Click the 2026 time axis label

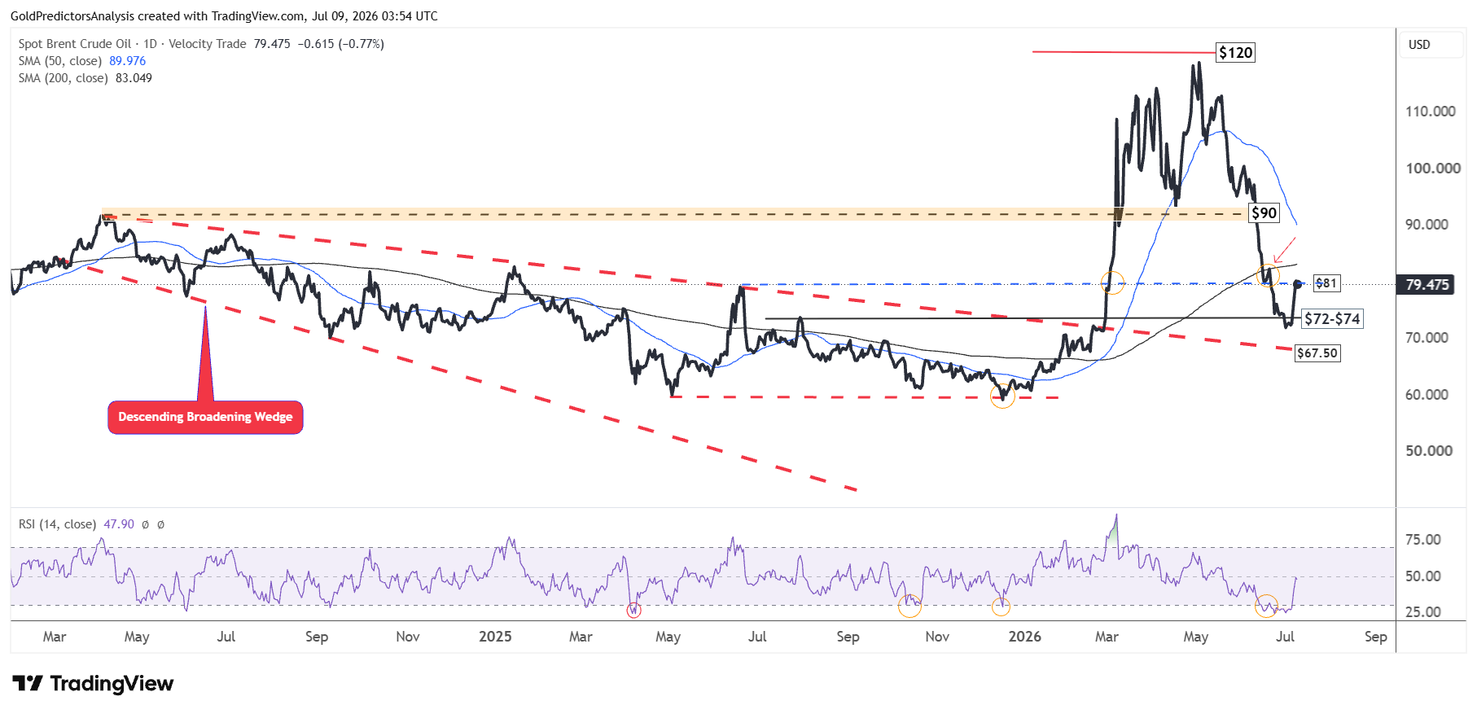pos(1024,637)
